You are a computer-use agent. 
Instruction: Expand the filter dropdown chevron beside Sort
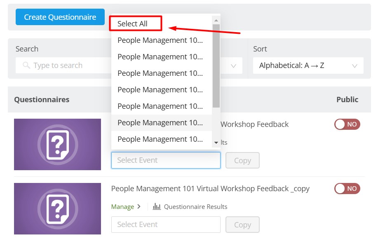point(233,66)
